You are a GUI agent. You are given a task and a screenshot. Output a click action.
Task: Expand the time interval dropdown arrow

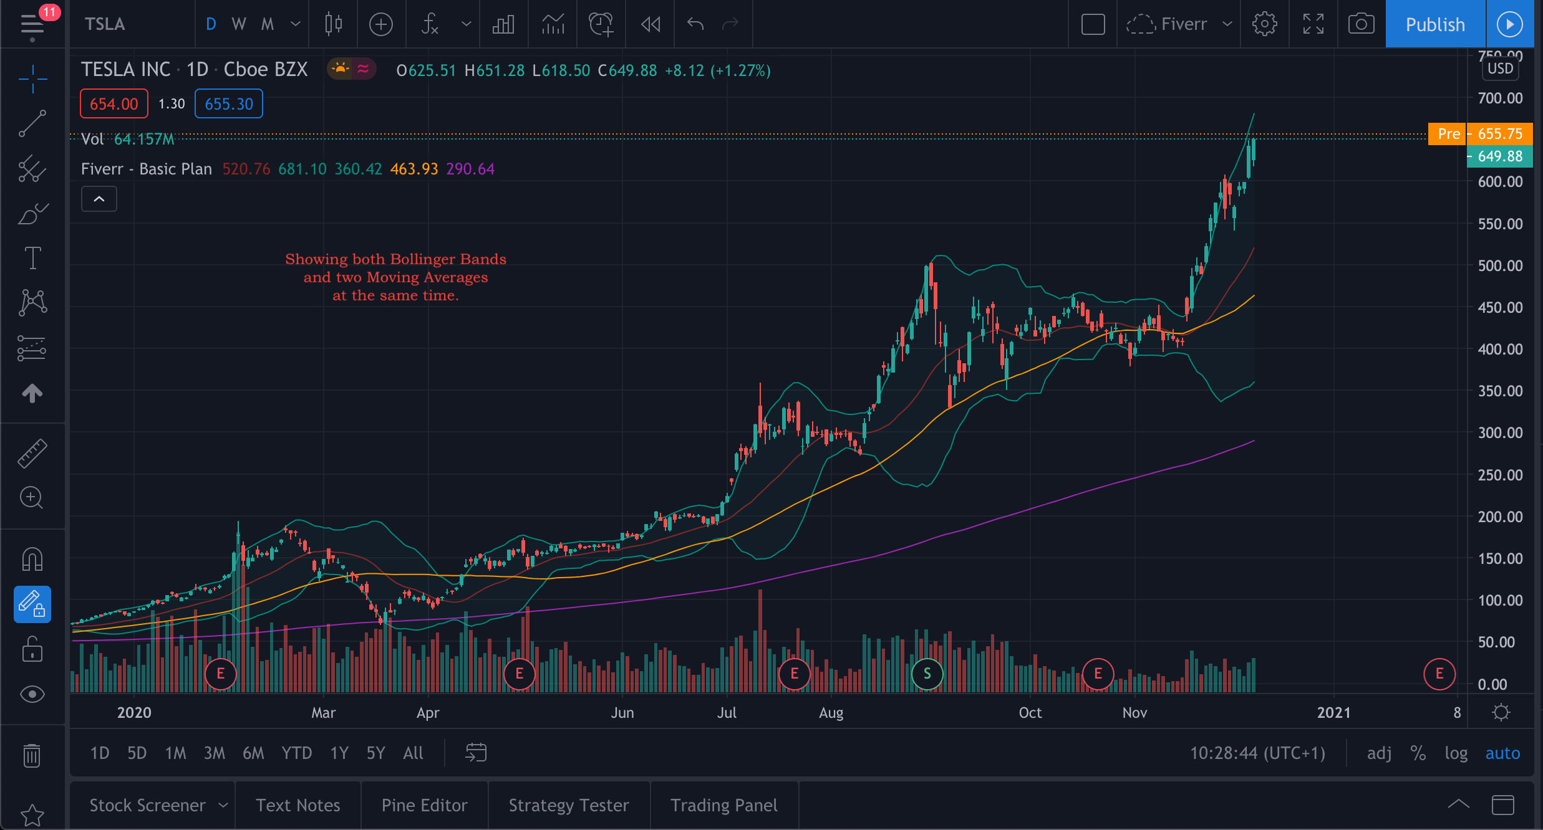click(x=296, y=24)
